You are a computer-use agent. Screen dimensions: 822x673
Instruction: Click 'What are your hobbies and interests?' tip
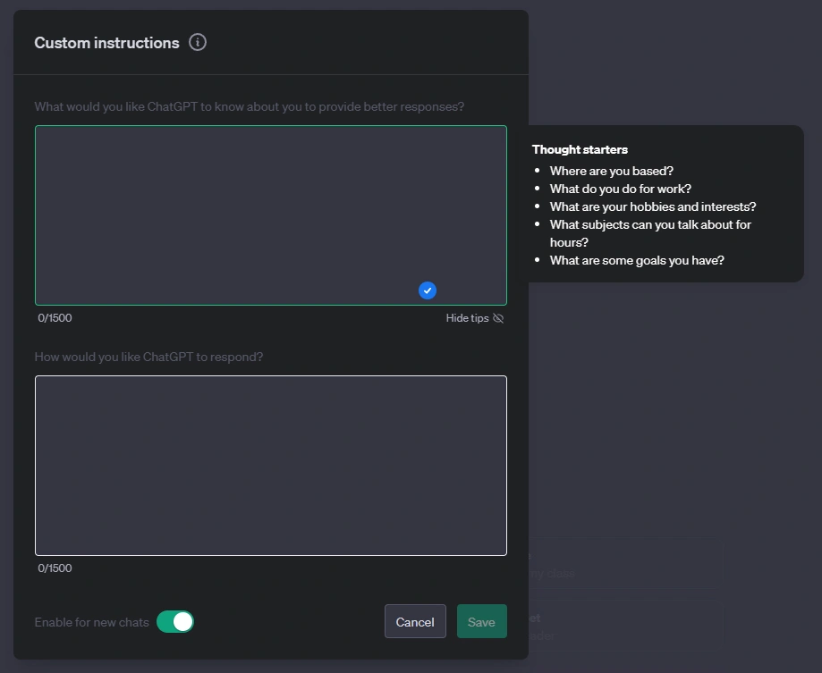point(653,206)
